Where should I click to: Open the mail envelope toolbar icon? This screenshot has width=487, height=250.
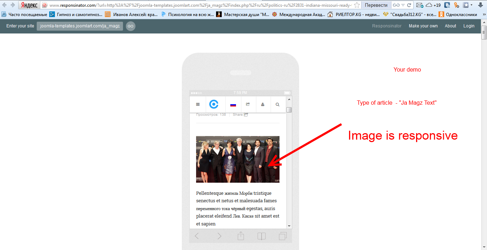click(420, 5)
